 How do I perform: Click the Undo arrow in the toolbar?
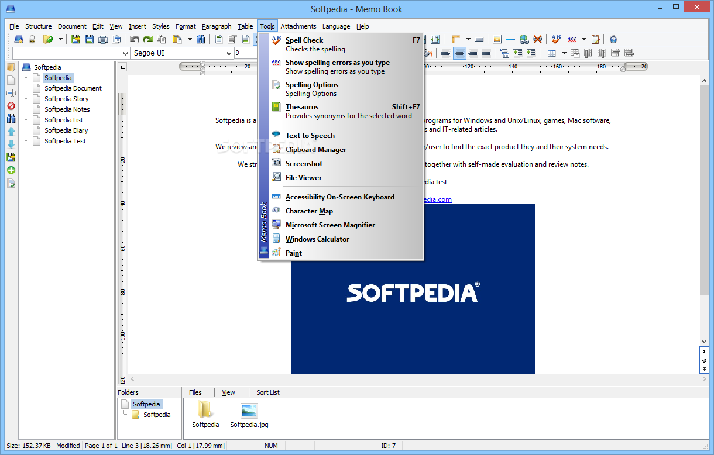[x=135, y=39]
